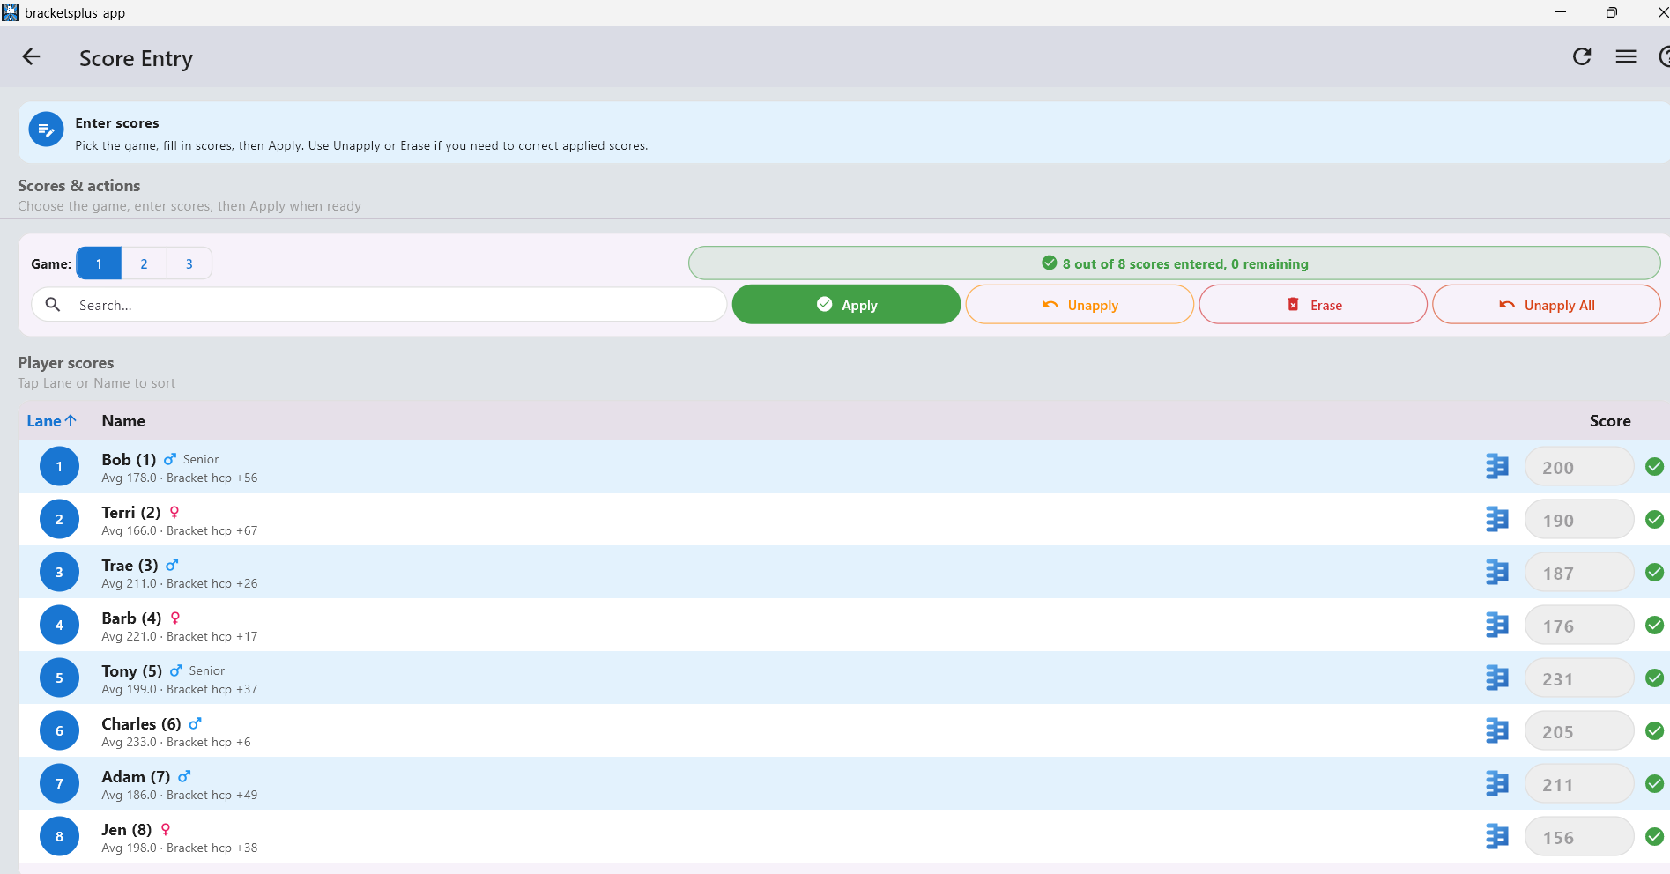The width and height of the screenshot is (1670, 874).
Task: Open bracket icon for Bob's row
Action: pos(1496,466)
